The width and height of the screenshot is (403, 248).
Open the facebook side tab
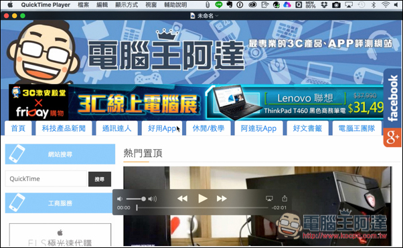pos(392,98)
